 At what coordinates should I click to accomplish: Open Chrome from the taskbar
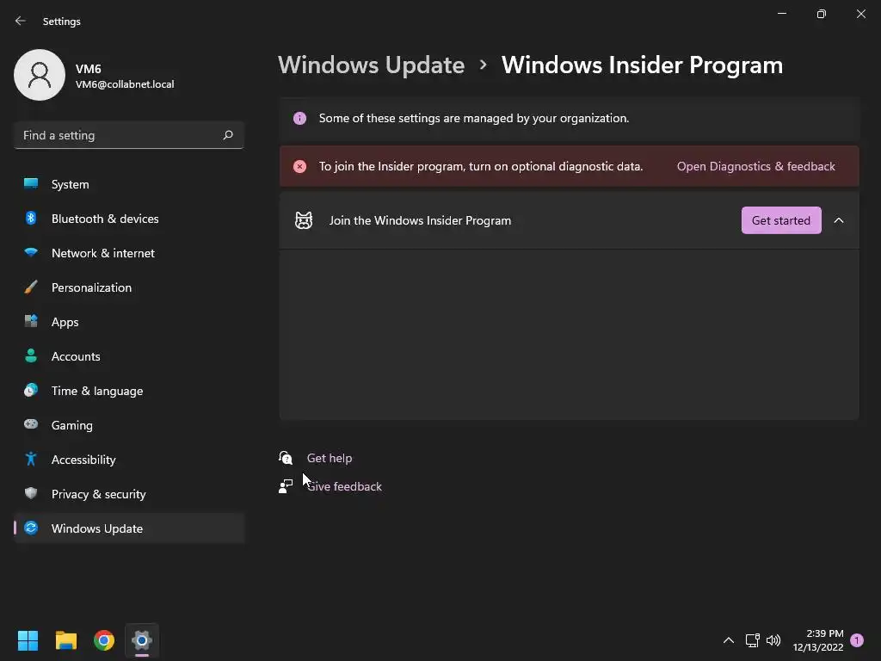click(x=104, y=640)
